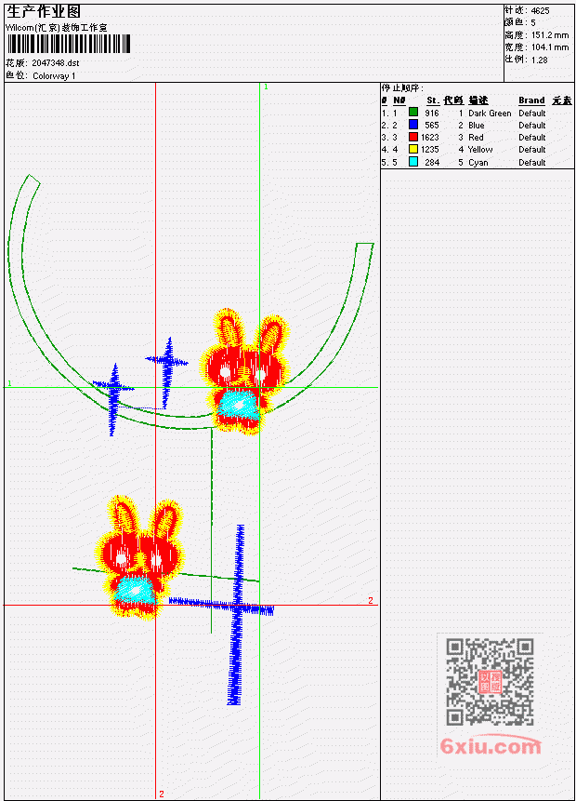This screenshot has width=576, height=801.
Task: Click the 生产作业图 title
Action: click(x=44, y=12)
